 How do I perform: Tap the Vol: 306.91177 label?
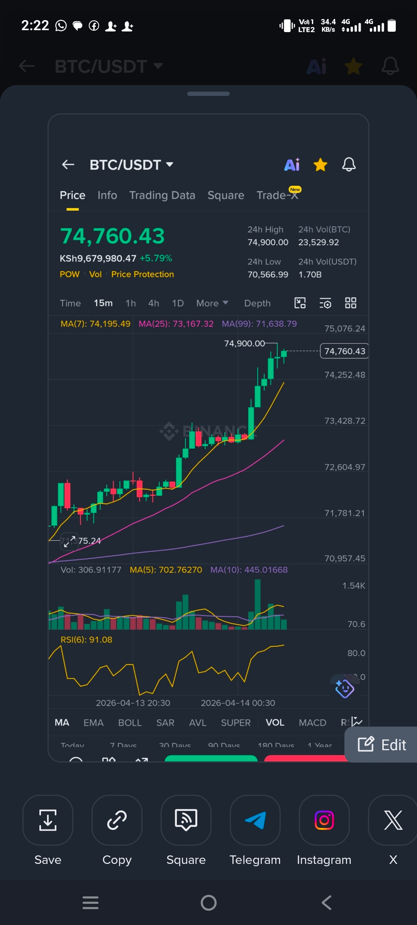pos(91,570)
